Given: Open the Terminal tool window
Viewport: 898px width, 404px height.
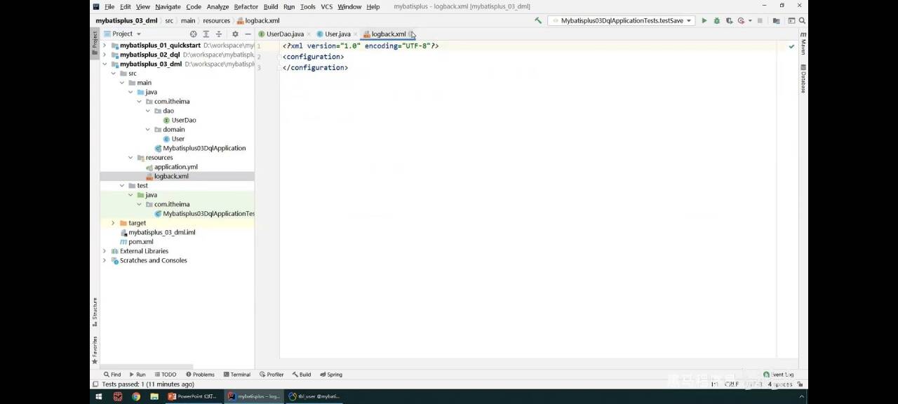Looking at the screenshot, I should tap(236, 375).
